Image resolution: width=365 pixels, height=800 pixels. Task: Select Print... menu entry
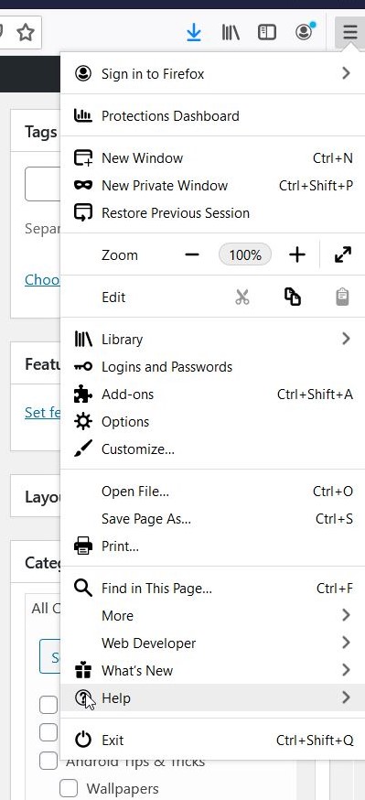[x=212, y=547]
